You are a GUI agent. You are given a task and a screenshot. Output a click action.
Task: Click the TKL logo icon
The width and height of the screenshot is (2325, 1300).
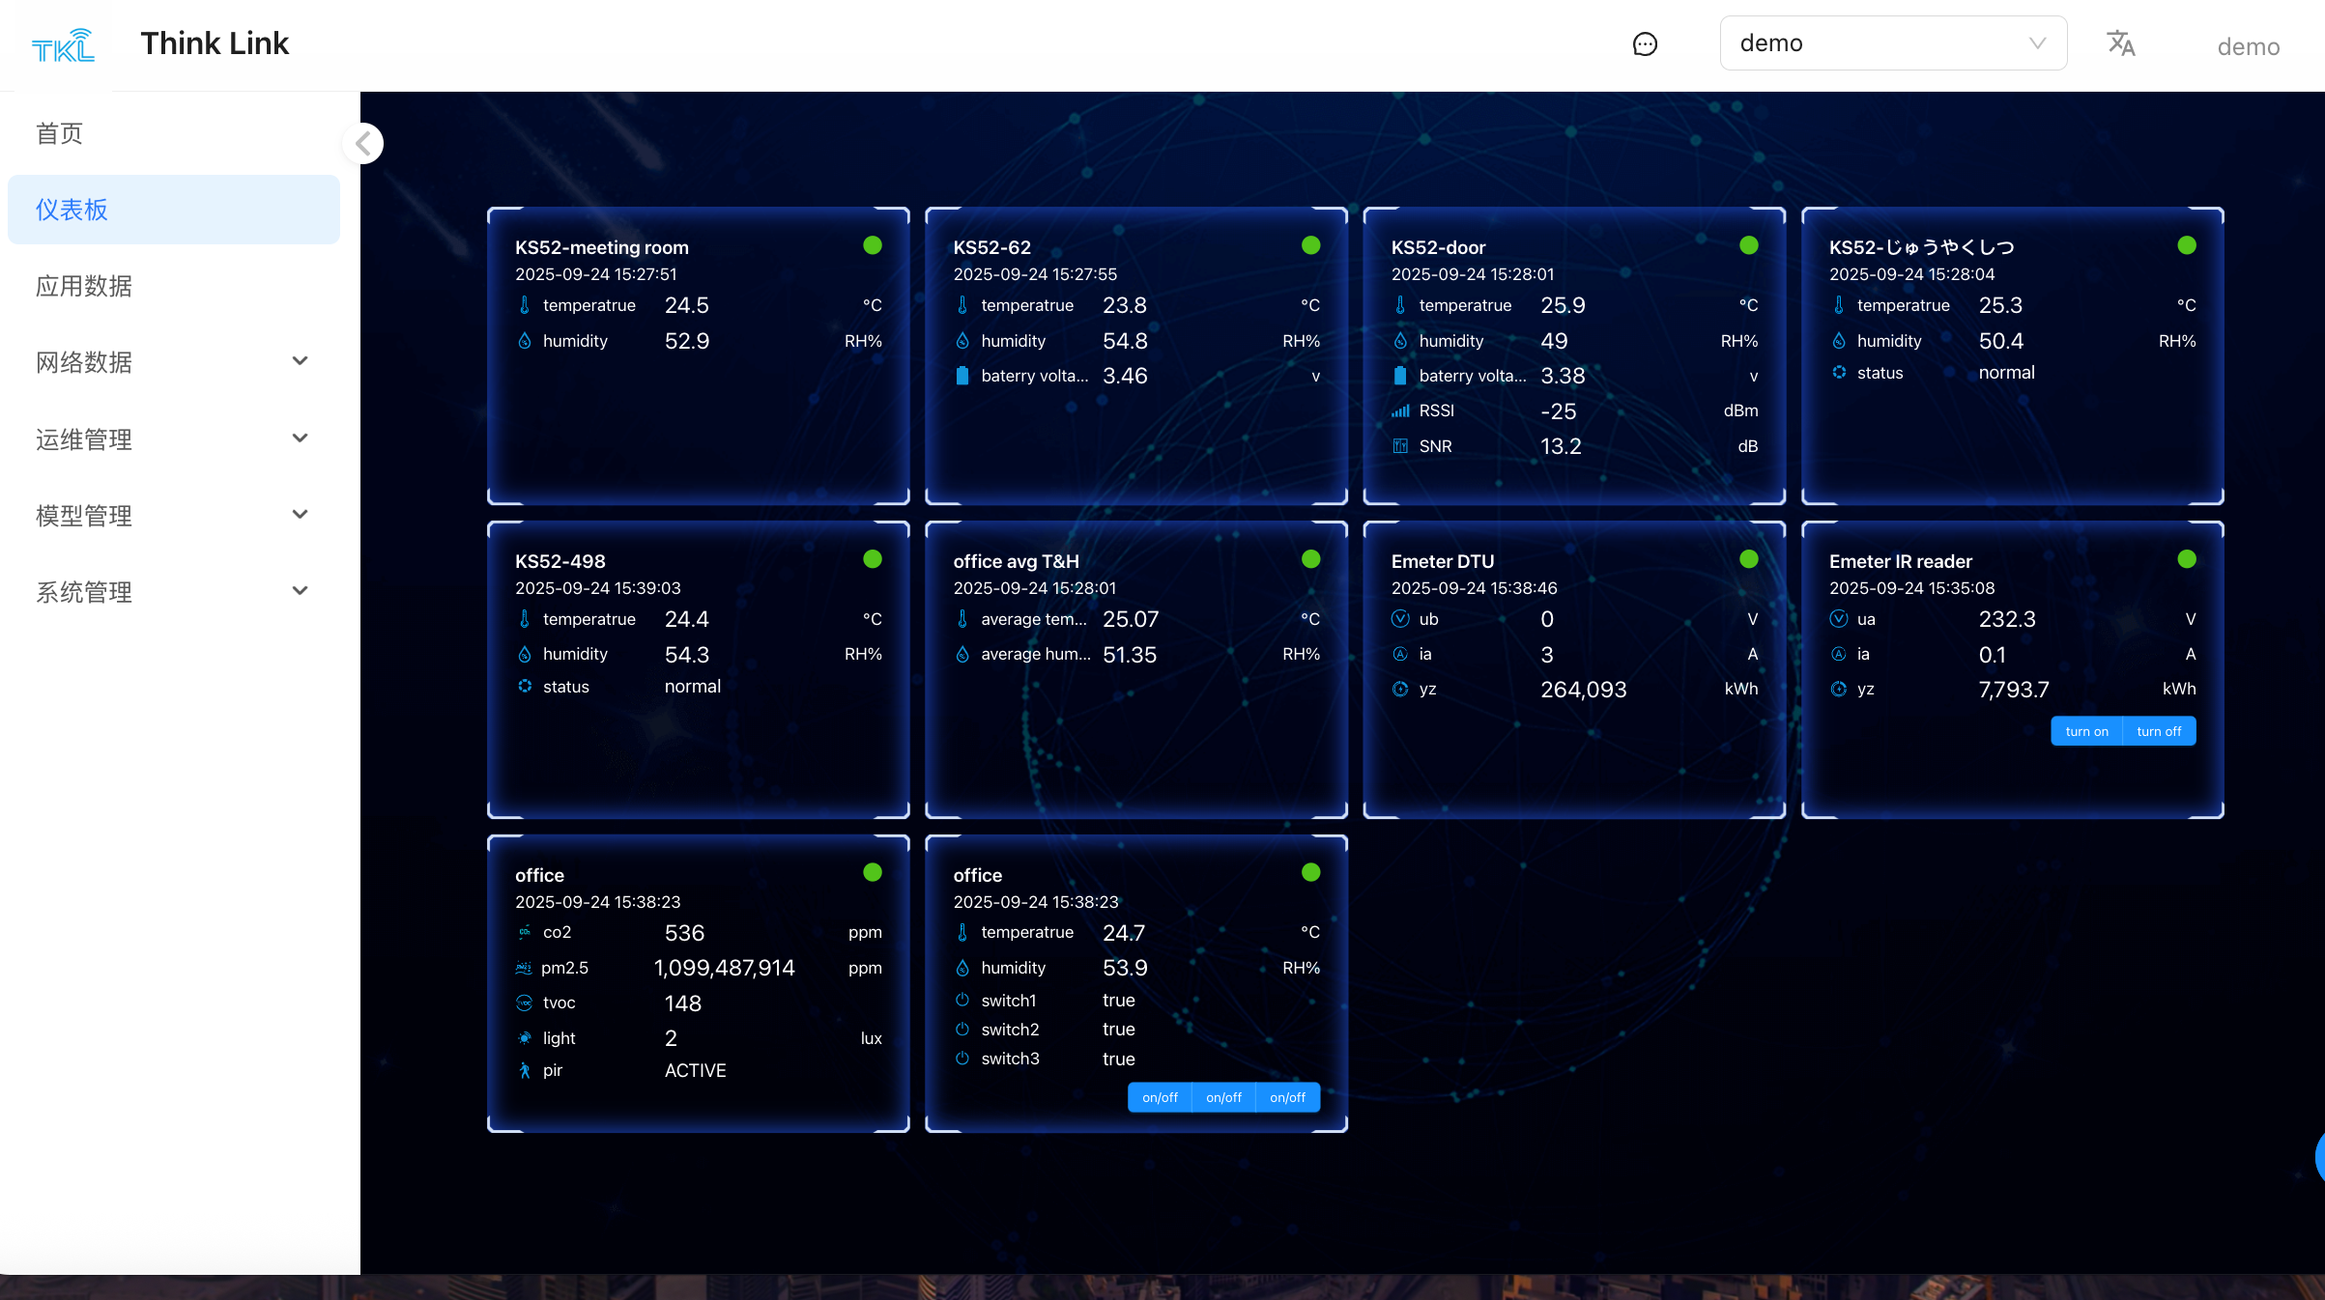(63, 45)
